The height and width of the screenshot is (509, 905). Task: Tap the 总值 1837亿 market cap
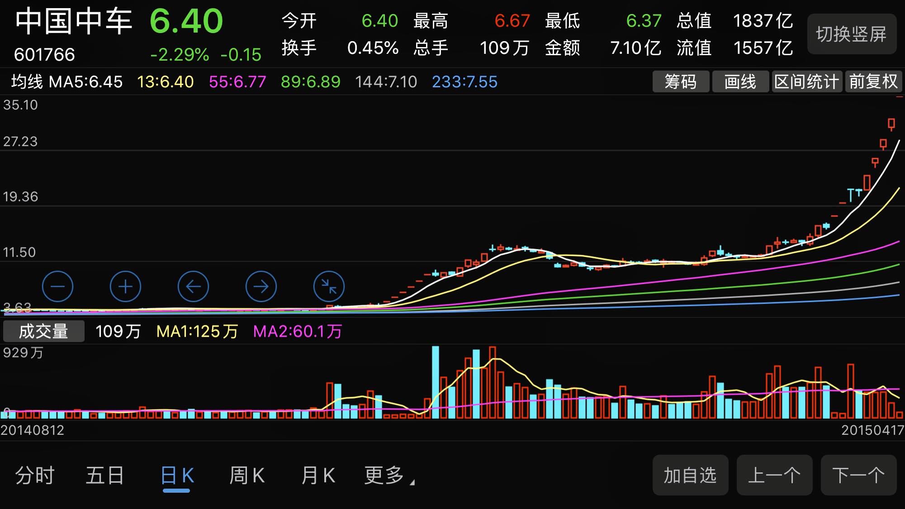[735, 21]
